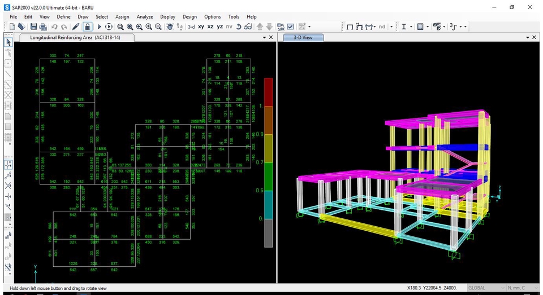Click the Show Deformed Shape icon
The image size is (543, 295).
click(359, 27)
